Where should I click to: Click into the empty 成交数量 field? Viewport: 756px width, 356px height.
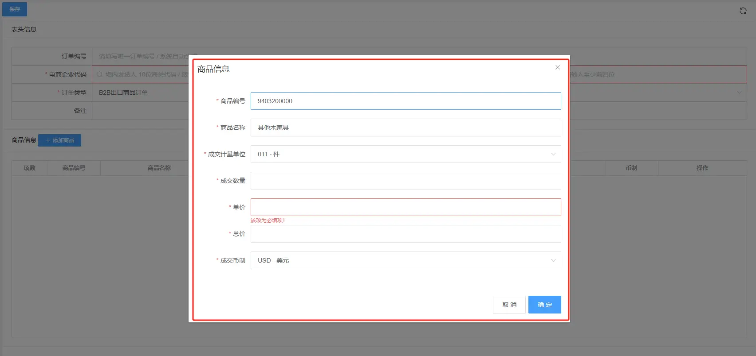point(406,181)
